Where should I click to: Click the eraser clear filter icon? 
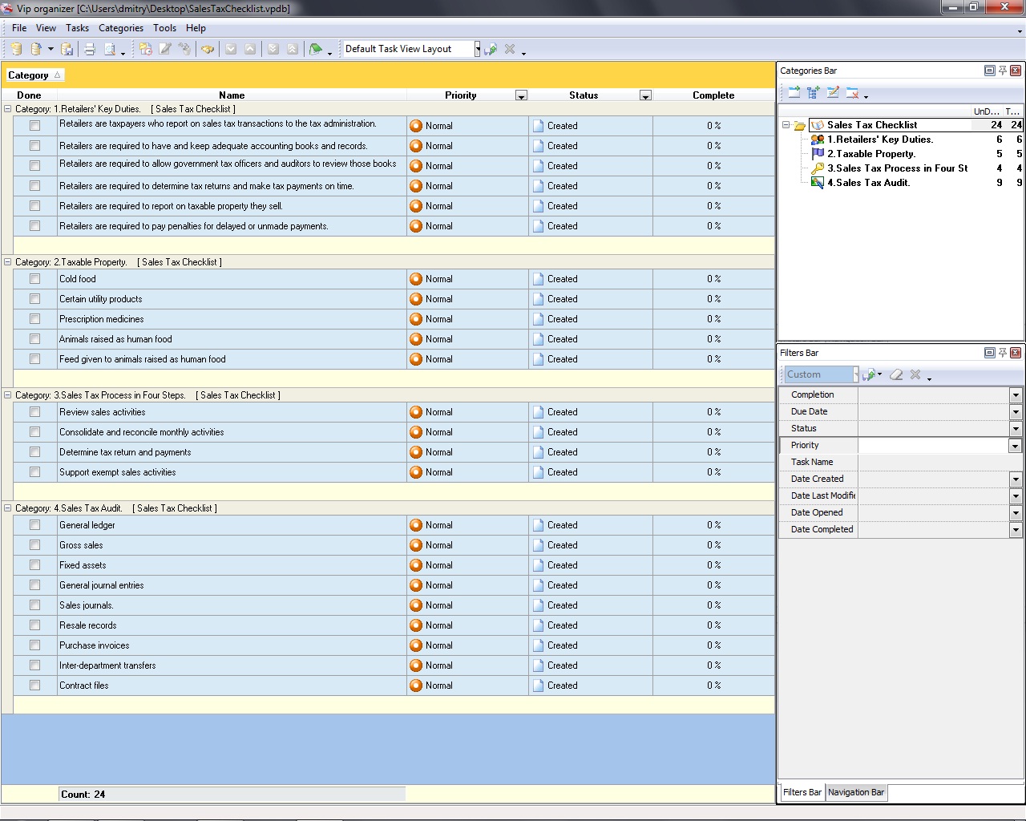click(x=896, y=374)
